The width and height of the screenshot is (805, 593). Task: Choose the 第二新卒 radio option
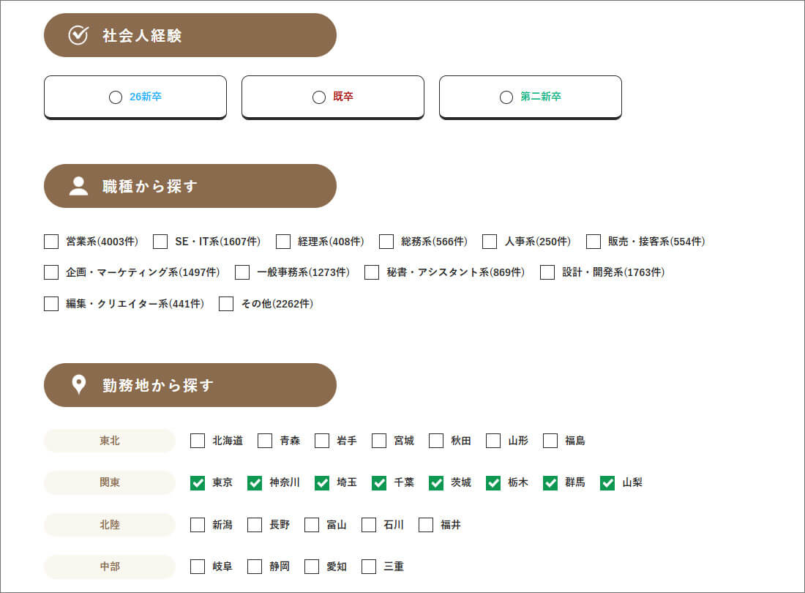tap(506, 97)
